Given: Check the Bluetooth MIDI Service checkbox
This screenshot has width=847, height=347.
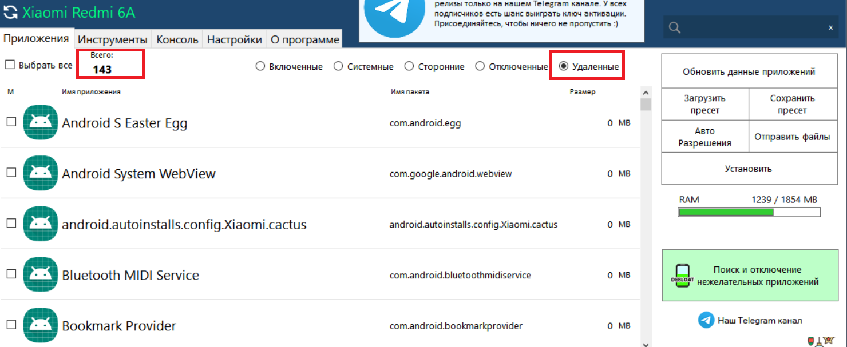Looking at the screenshot, I should pyautogui.click(x=11, y=274).
